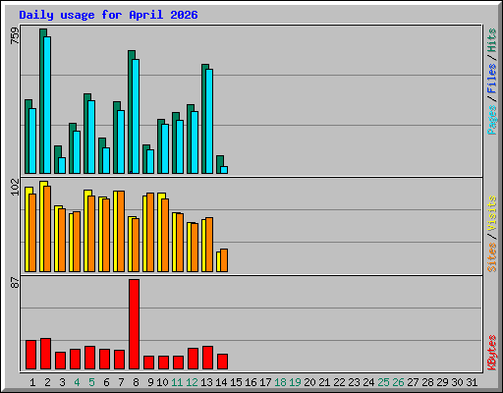The width and height of the screenshot is (503, 393).
Task: Click day 28 on the x-axis
Action: point(427,382)
